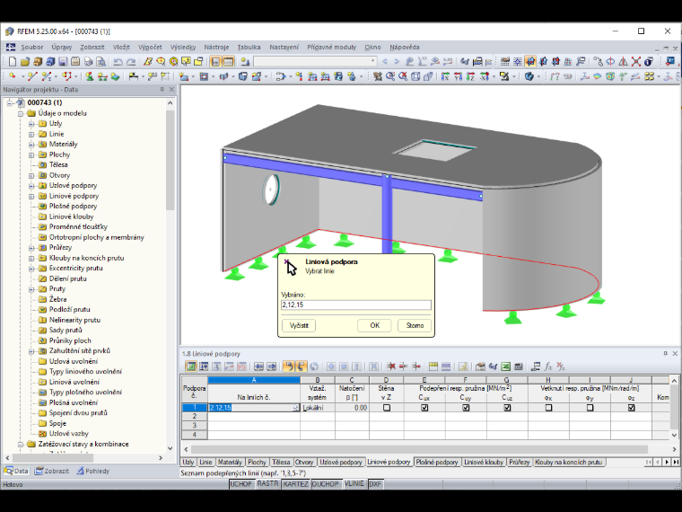
Task: Undo the last action with the left arrow icon
Action: 118,61
